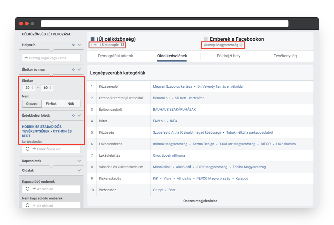Click the Ország, régió vagy város input field
334x225 pixels.
[x=51, y=58]
